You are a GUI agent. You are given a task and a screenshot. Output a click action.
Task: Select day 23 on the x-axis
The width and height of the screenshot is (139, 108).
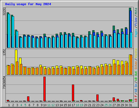98,105
